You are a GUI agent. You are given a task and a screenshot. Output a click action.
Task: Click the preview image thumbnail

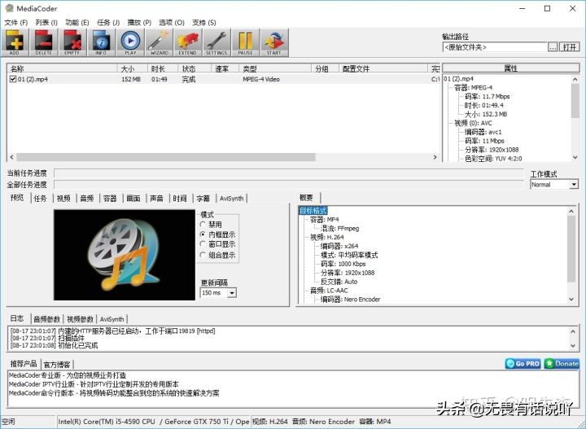(125, 255)
